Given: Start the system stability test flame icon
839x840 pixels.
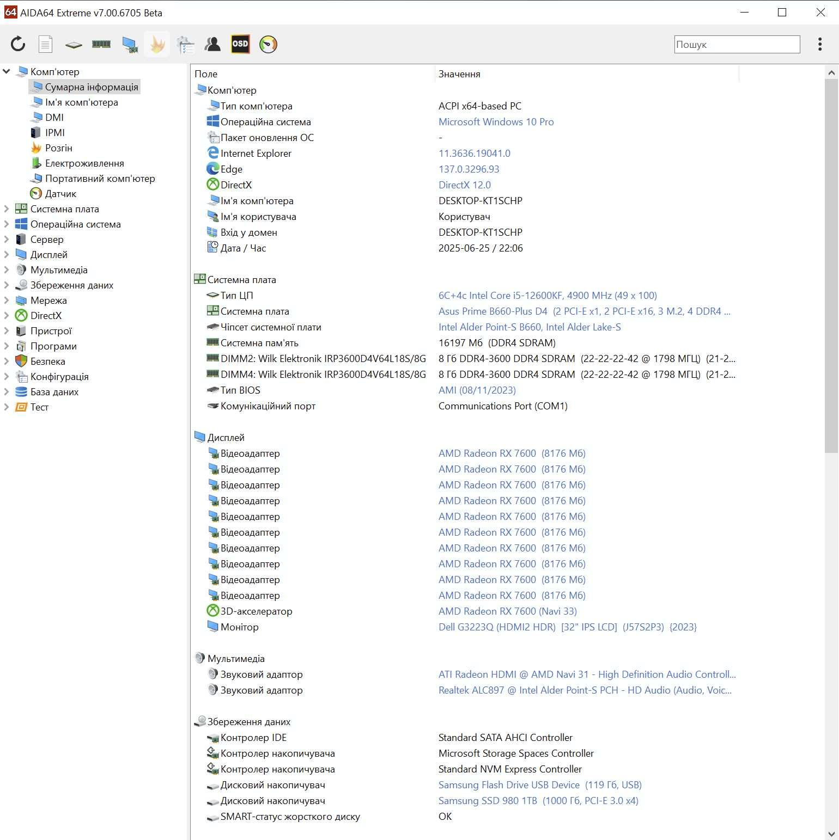Looking at the screenshot, I should 157,44.
